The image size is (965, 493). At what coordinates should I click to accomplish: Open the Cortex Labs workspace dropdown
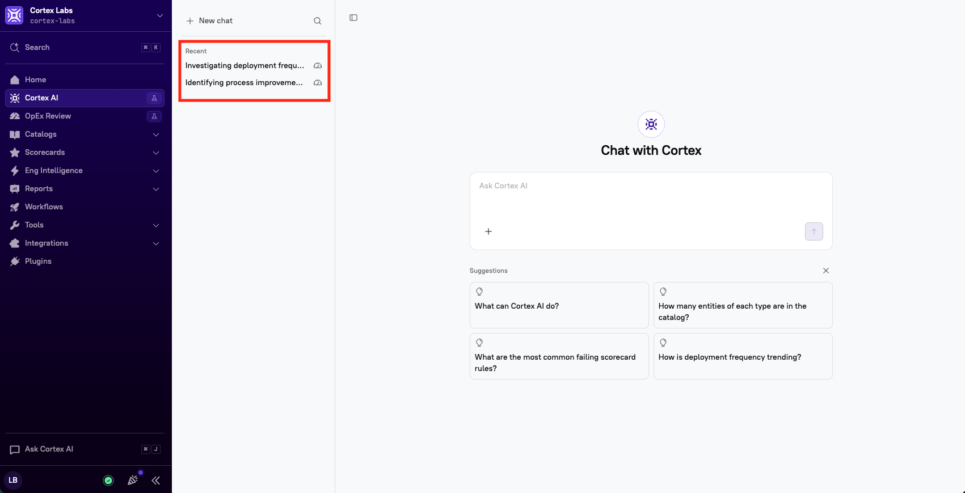(160, 15)
